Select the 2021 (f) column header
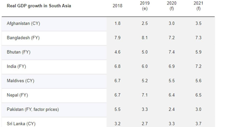This screenshot has height=127, width=227. point(198,6)
